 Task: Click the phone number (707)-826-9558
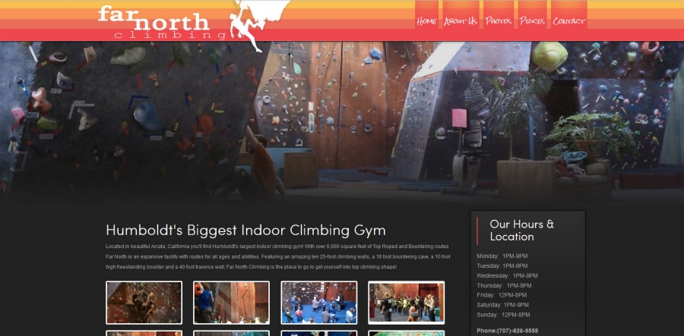click(508, 331)
